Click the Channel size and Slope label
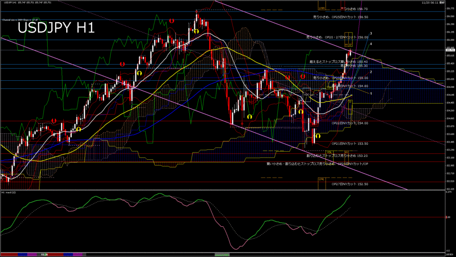 point(20,20)
